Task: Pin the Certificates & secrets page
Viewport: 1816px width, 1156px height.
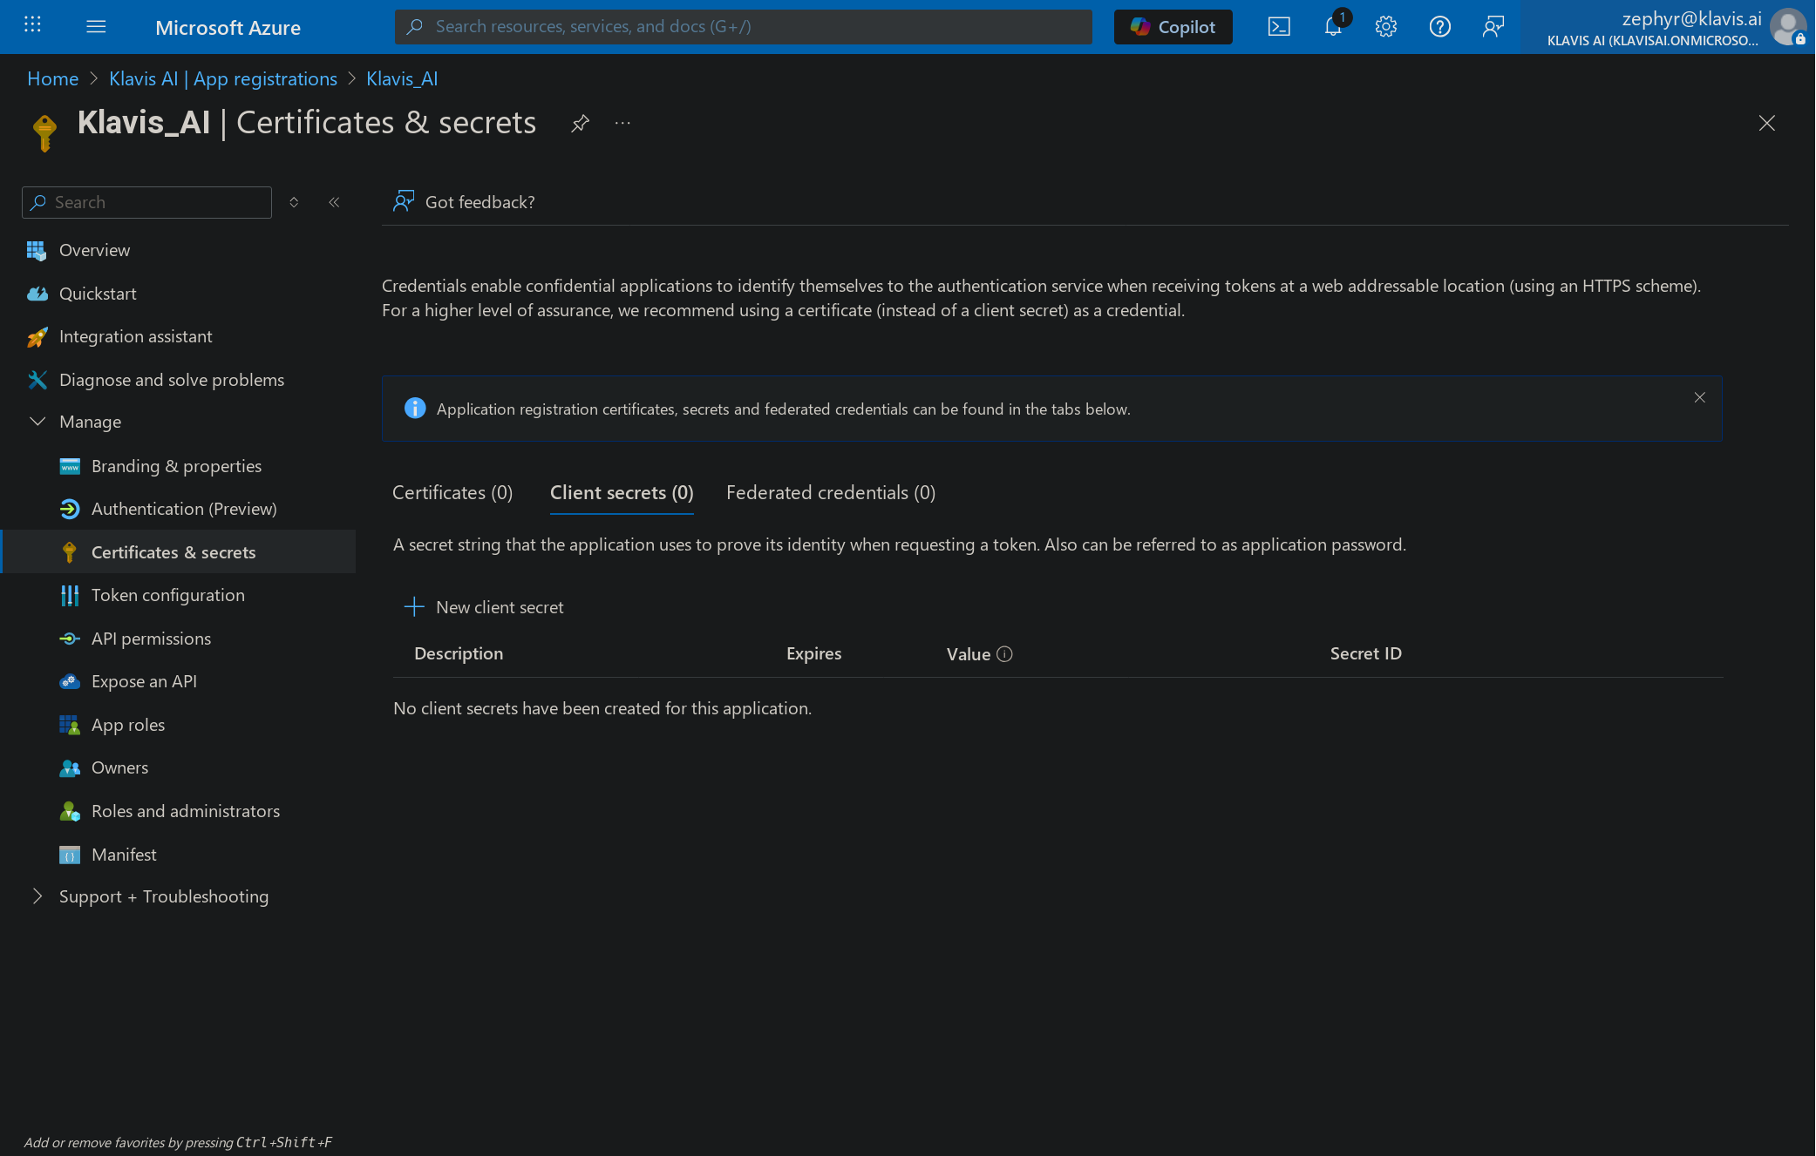Action: pos(580,124)
